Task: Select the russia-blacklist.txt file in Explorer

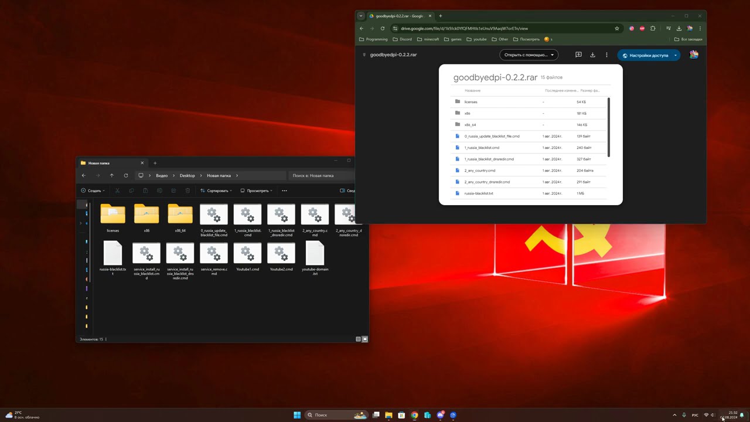Action: tap(113, 258)
